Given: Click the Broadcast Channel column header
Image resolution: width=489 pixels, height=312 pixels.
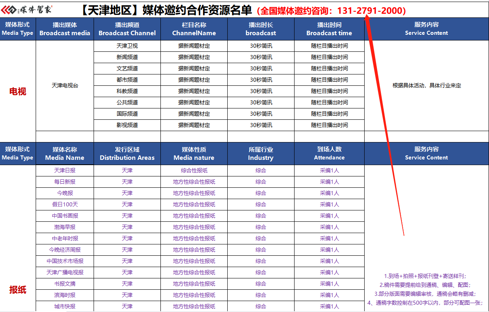Looking at the screenshot, I should click(127, 29).
